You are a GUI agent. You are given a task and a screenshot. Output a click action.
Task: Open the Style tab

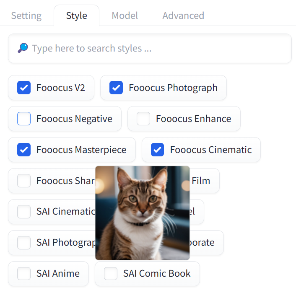pos(77,16)
